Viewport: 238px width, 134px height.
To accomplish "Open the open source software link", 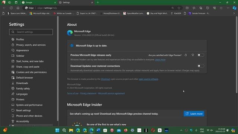I will 148,79.
